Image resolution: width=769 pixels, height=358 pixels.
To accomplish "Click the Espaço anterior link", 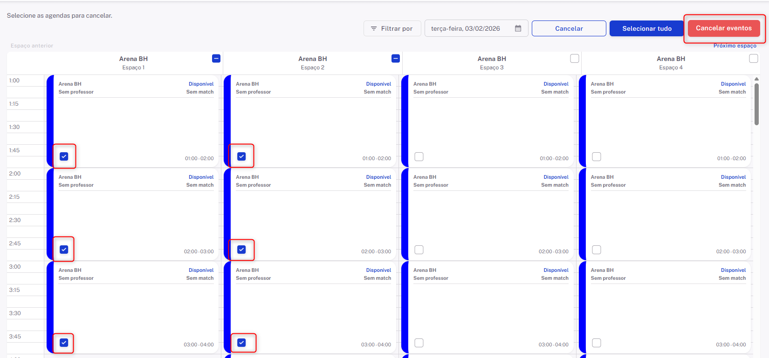I will tap(32, 46).
